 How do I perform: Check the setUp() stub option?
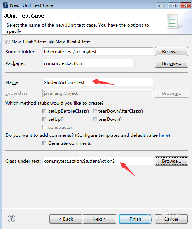click(x=45, y=119)
